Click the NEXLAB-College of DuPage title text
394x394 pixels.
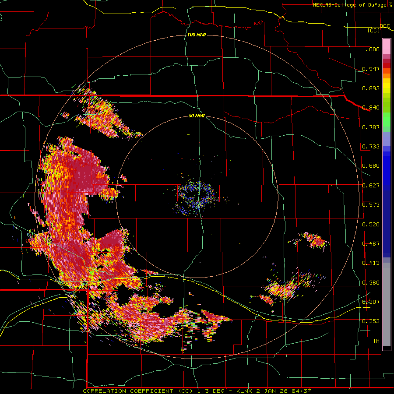[x=349, y=5]
